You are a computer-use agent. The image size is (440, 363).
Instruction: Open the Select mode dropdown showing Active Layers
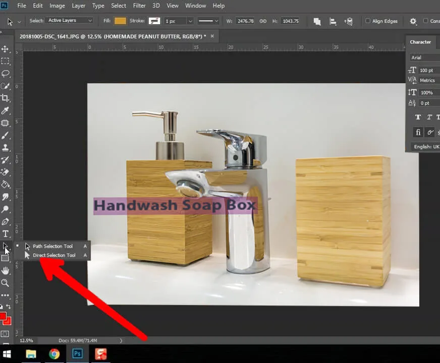point(69,20)
